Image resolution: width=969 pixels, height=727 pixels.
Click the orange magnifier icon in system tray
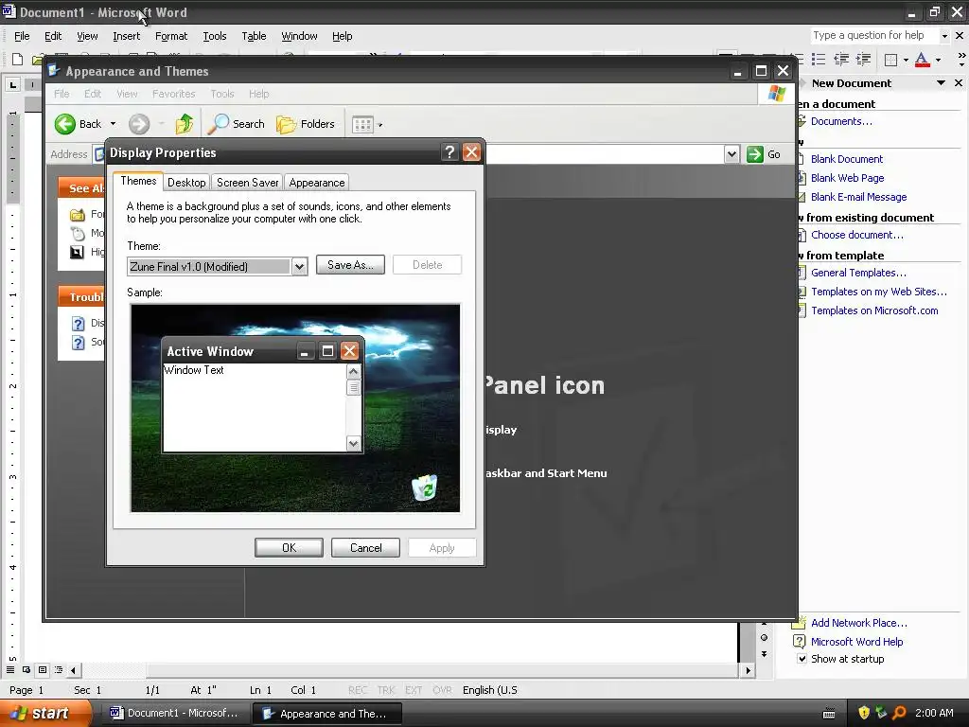coord(899,713)
